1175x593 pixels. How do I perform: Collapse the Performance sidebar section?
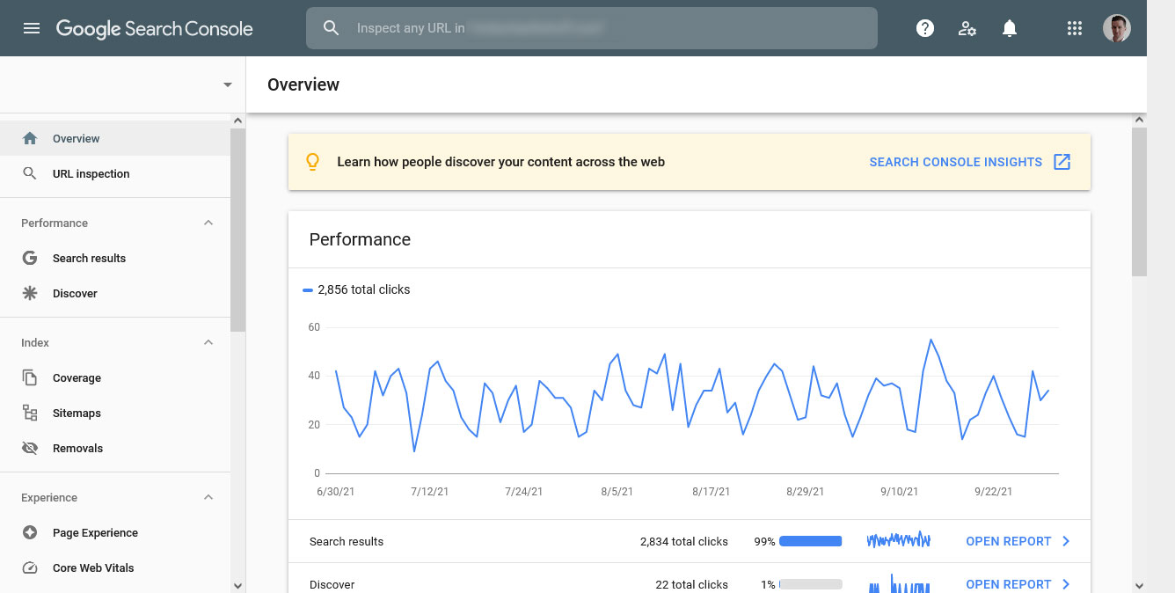click(x=208, y=223)
